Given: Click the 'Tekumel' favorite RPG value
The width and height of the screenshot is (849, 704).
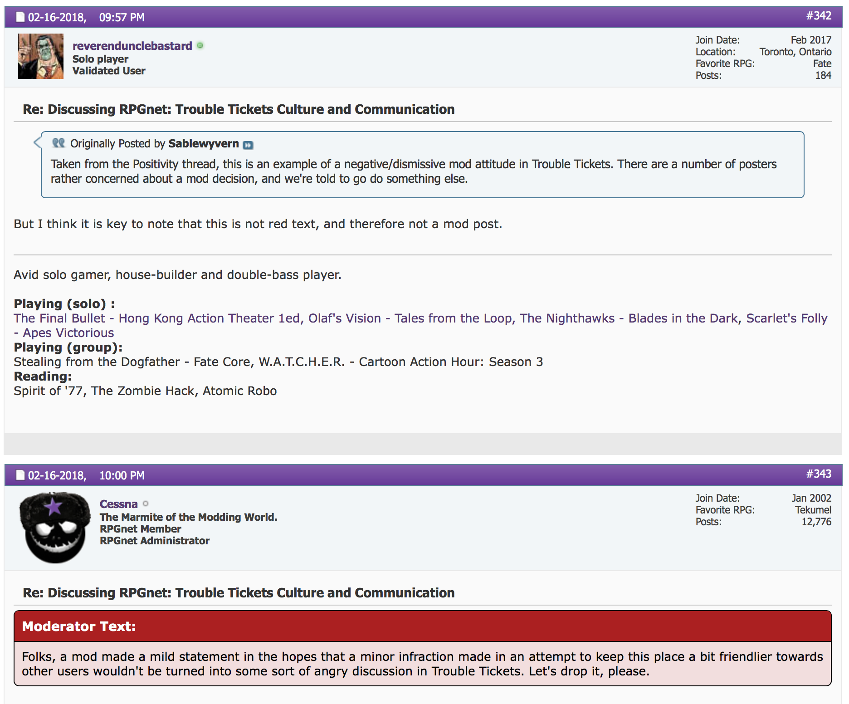Looking at the screenshot, I should [x=813, y=510].
